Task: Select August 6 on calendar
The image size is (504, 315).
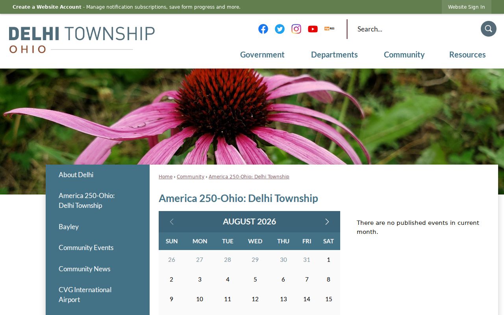Action: (283, 280)
